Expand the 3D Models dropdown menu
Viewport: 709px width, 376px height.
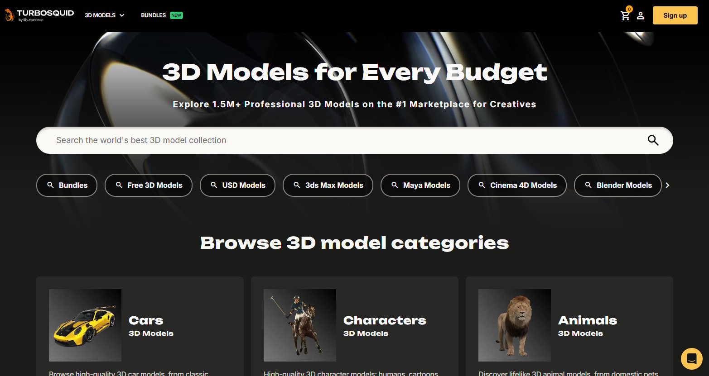(x=105, y=15)
